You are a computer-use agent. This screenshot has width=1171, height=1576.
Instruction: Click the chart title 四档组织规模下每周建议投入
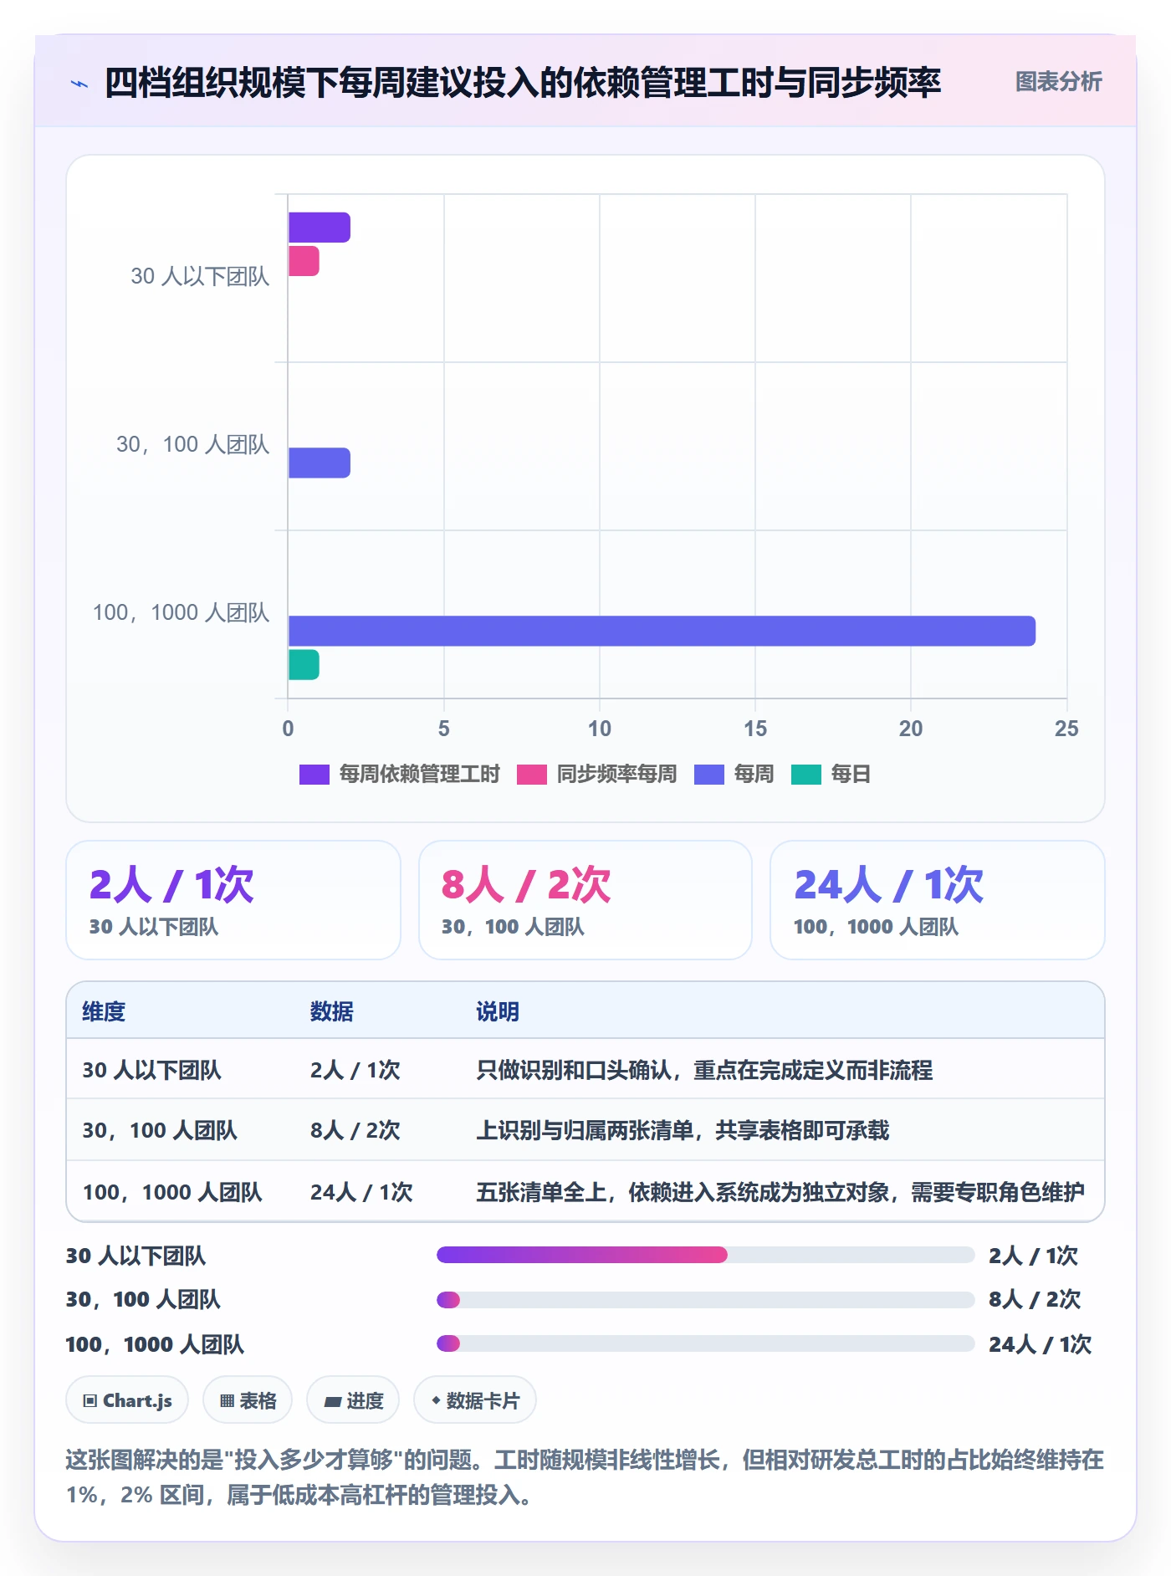(523, 83)
